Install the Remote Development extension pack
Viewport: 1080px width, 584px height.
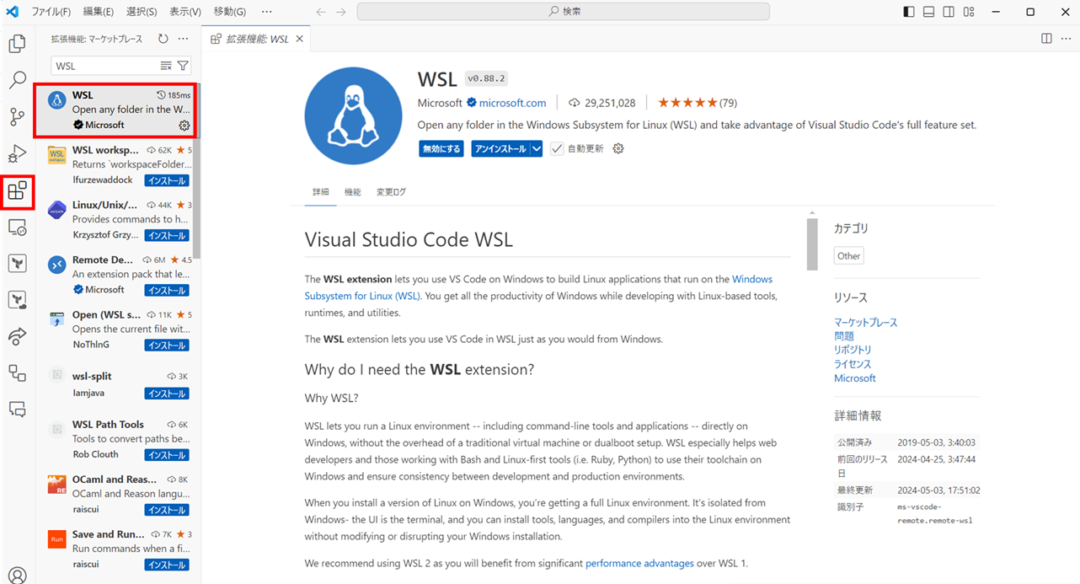click(167, 290)
